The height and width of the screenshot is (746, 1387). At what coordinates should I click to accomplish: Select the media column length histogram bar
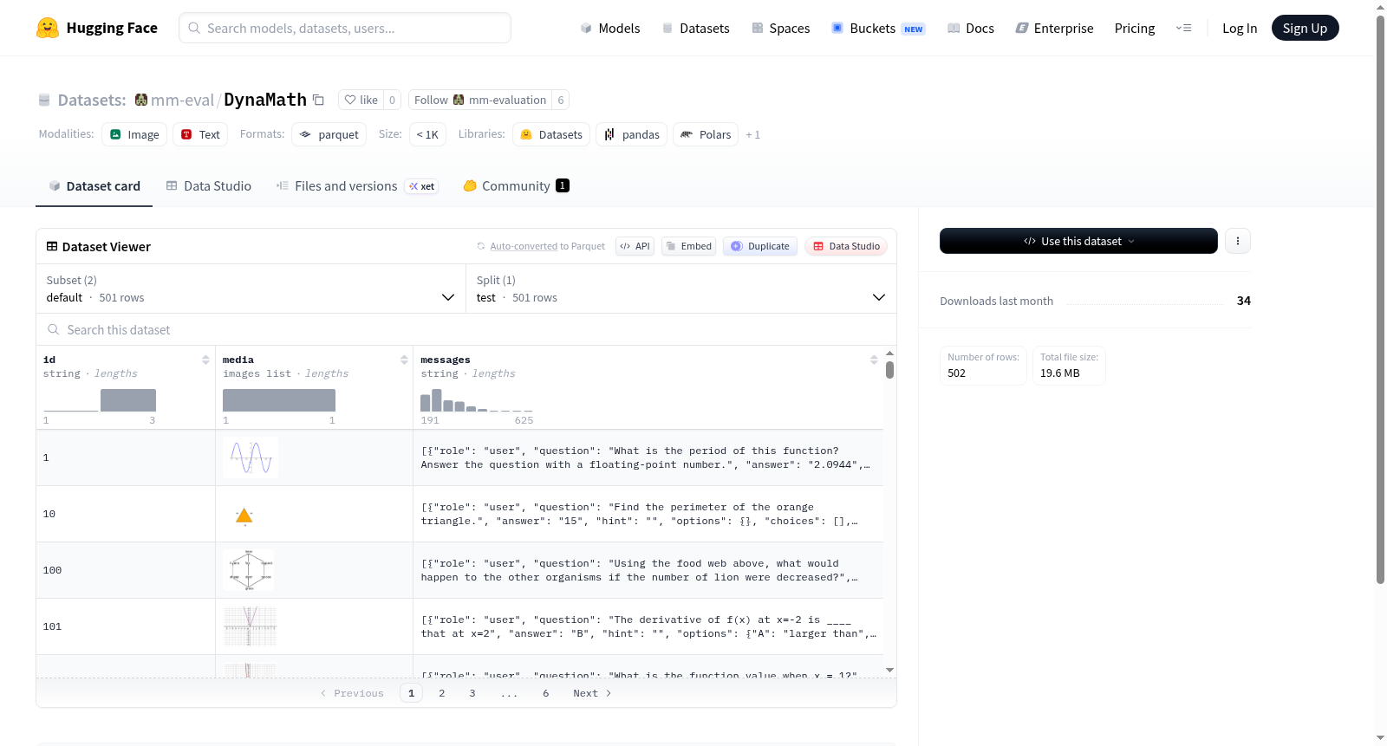279,400
